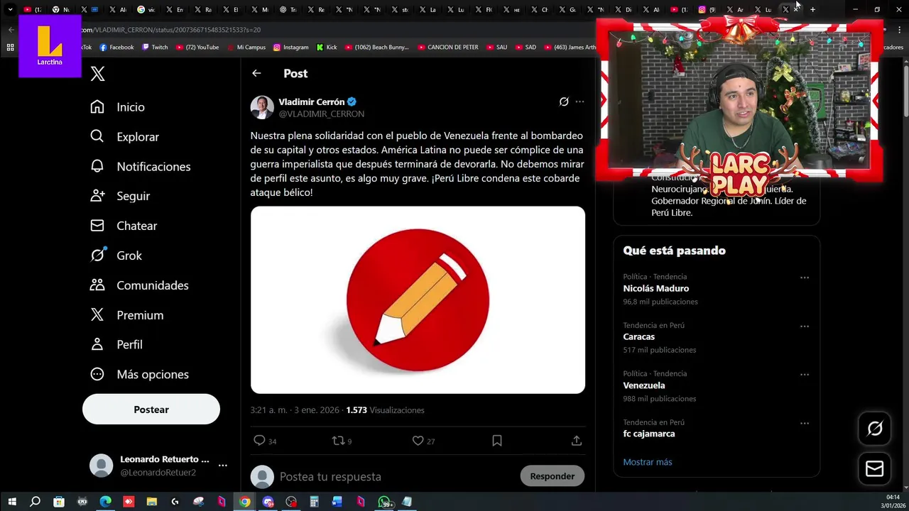Open the Kick bookmark
This screenshot has height=511, width=909.
[x=327, y=48]
